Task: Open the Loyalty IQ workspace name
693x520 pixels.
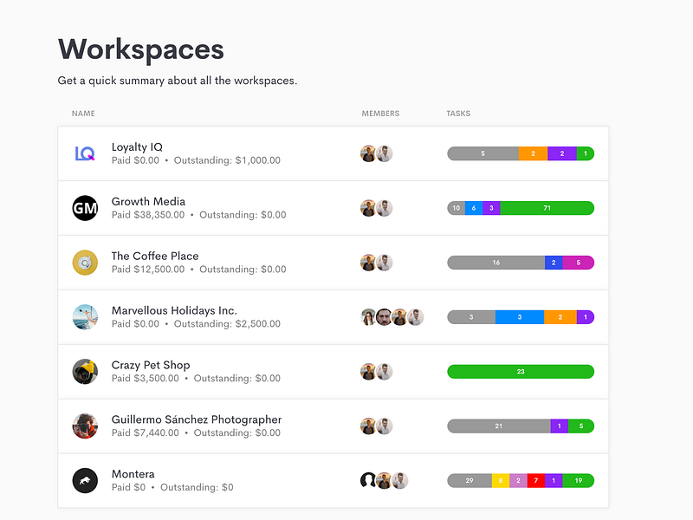Action: click(x=137, y=146)
